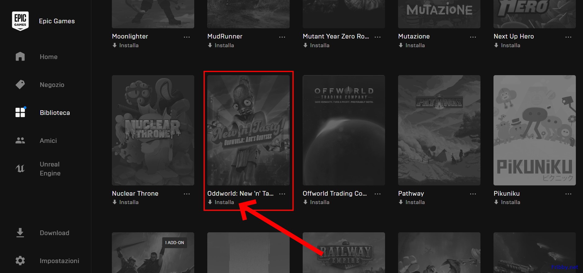Click the Offworld Trading Co... title
This screenshot has height=273, width=583.
(335, 193)
